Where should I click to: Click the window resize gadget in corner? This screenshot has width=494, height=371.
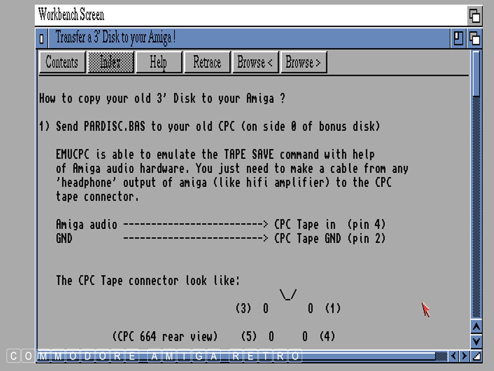(476, 356)
